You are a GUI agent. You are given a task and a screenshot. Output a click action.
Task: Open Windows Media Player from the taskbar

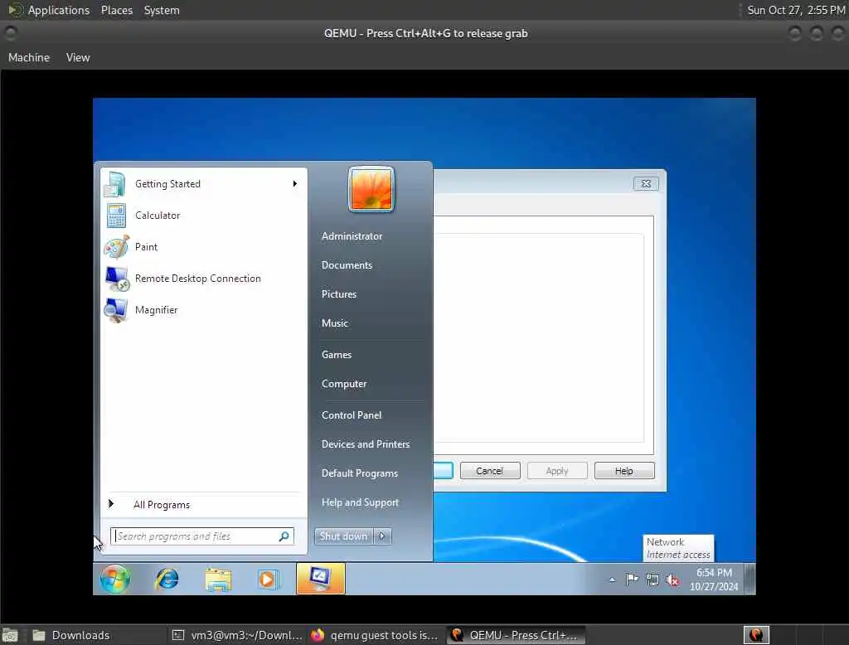click(x=268, y=580)
